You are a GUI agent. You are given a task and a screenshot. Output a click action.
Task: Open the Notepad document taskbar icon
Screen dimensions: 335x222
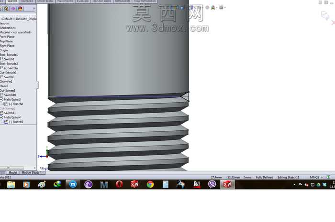(x=166, y=184)
